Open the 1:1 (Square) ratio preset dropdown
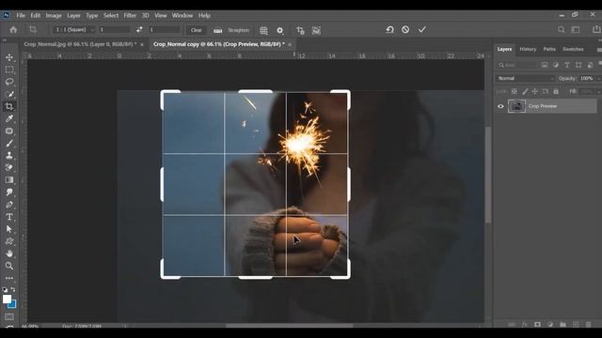Image resolution: width=602 pixels, height=338 pixels. point(74,30)
